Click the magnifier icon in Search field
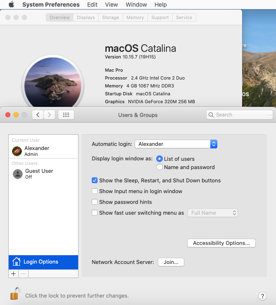Viewport: 276px width, 305px height. (211, 115)
